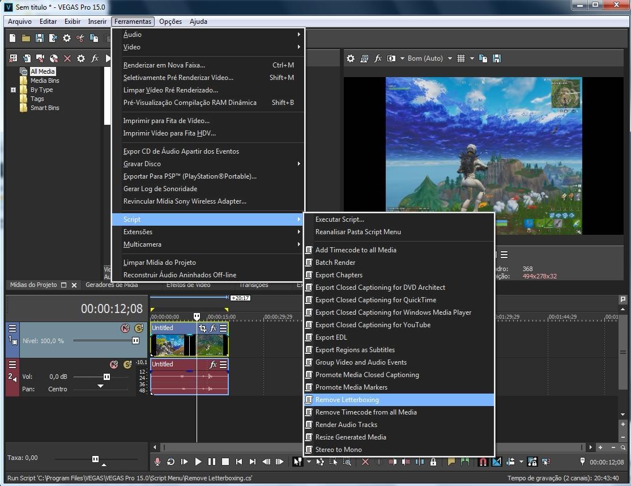Open Media Bins folder

tap(45, 81)
